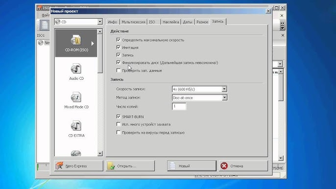Enable virus check before recording checkbox

(119, 132)
